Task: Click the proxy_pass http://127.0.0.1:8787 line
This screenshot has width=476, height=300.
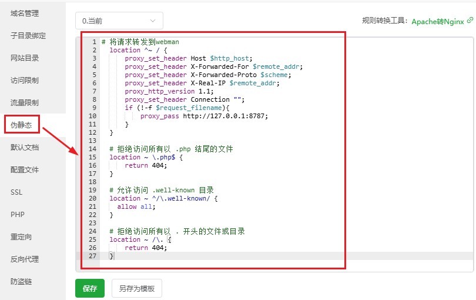Action: 204,116
